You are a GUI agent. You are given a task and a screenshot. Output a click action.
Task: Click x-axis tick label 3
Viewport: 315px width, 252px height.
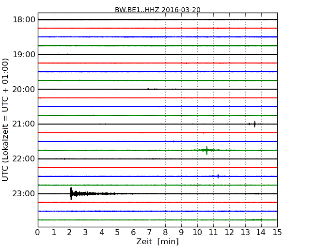86,232
